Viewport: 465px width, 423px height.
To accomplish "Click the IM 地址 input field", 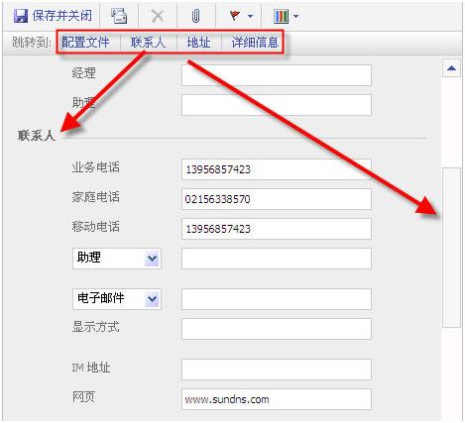I will click(277, 370).
